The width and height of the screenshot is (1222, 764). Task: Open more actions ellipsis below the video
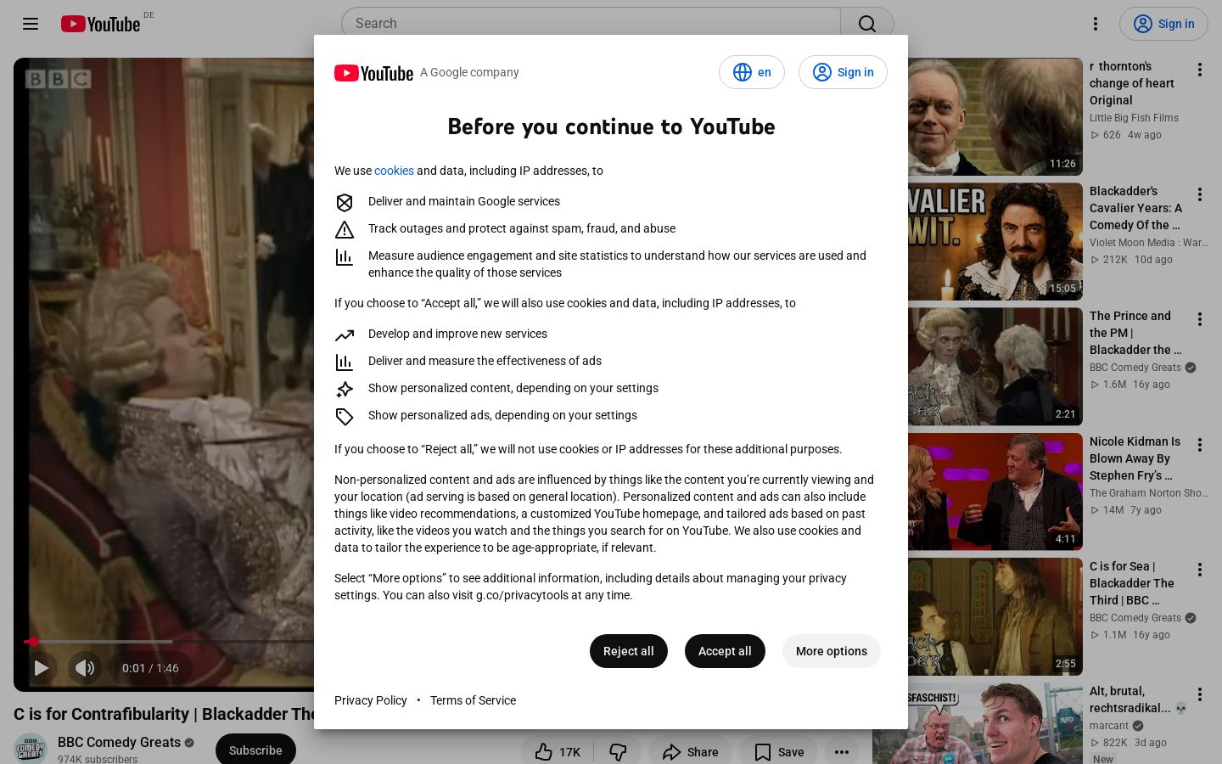pyautogui.click(x=842, y=752)
